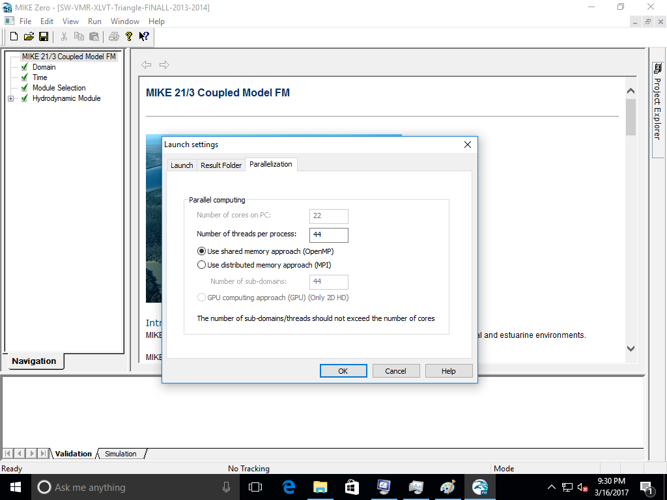Create a new file with toolbar New icon
The width and height of the screenshot is (667, 500).
[14, 36]
